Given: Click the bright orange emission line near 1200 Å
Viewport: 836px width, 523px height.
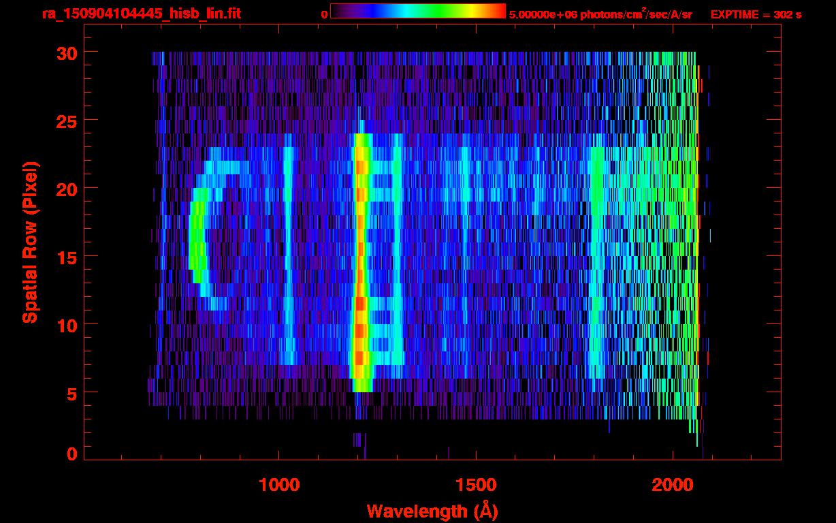Looking at the screenshot, I should tap(360, 259).
